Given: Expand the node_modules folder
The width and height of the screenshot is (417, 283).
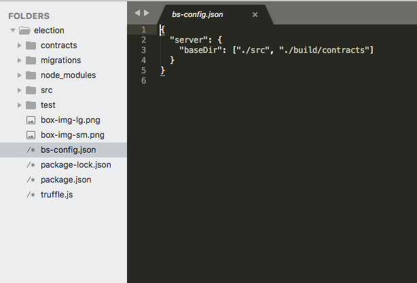Looking at the screenshot, I should pyautogui.click(x=20, y=75).
